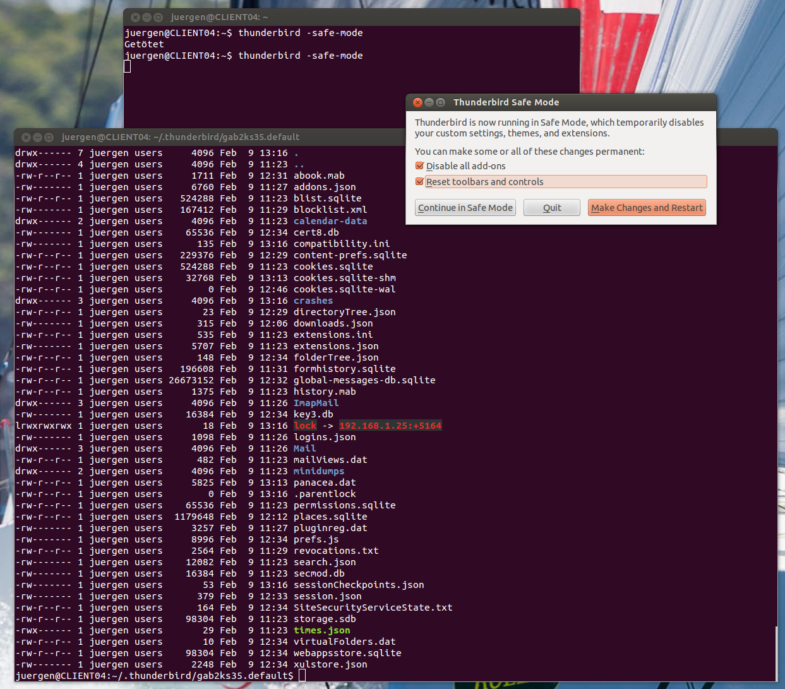Click the logins.json filename
785x689 pixels.
pyautogui.click(x=325, y=437)
